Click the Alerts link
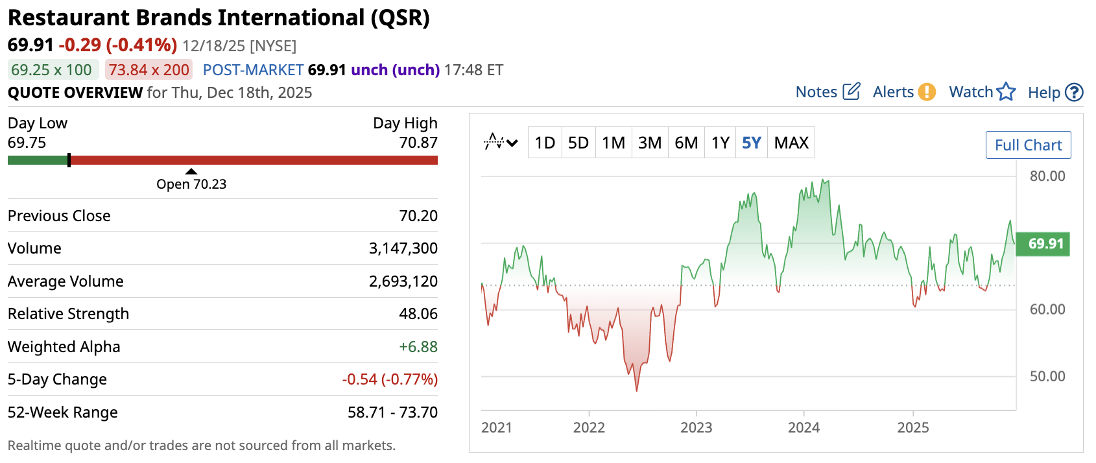1096x463 pixels. (x=893, y=92)
